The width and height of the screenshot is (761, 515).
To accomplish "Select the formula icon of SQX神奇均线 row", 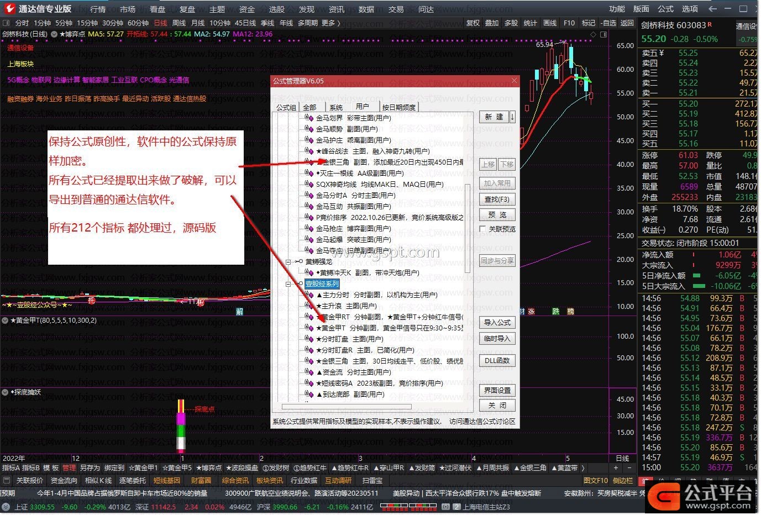I will [309, 184].
